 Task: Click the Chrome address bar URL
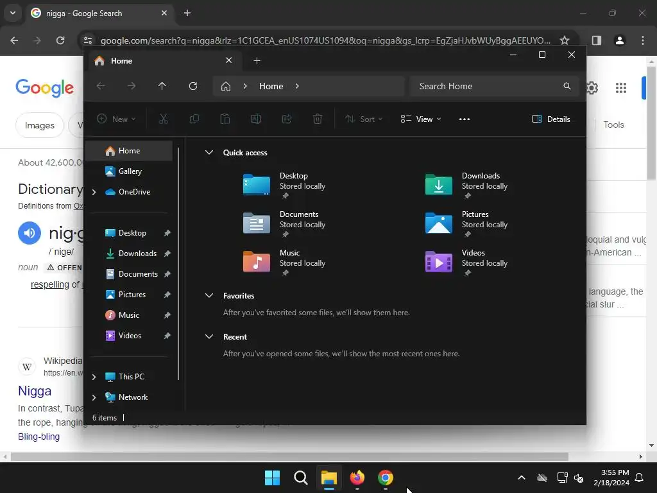point(325,40)
